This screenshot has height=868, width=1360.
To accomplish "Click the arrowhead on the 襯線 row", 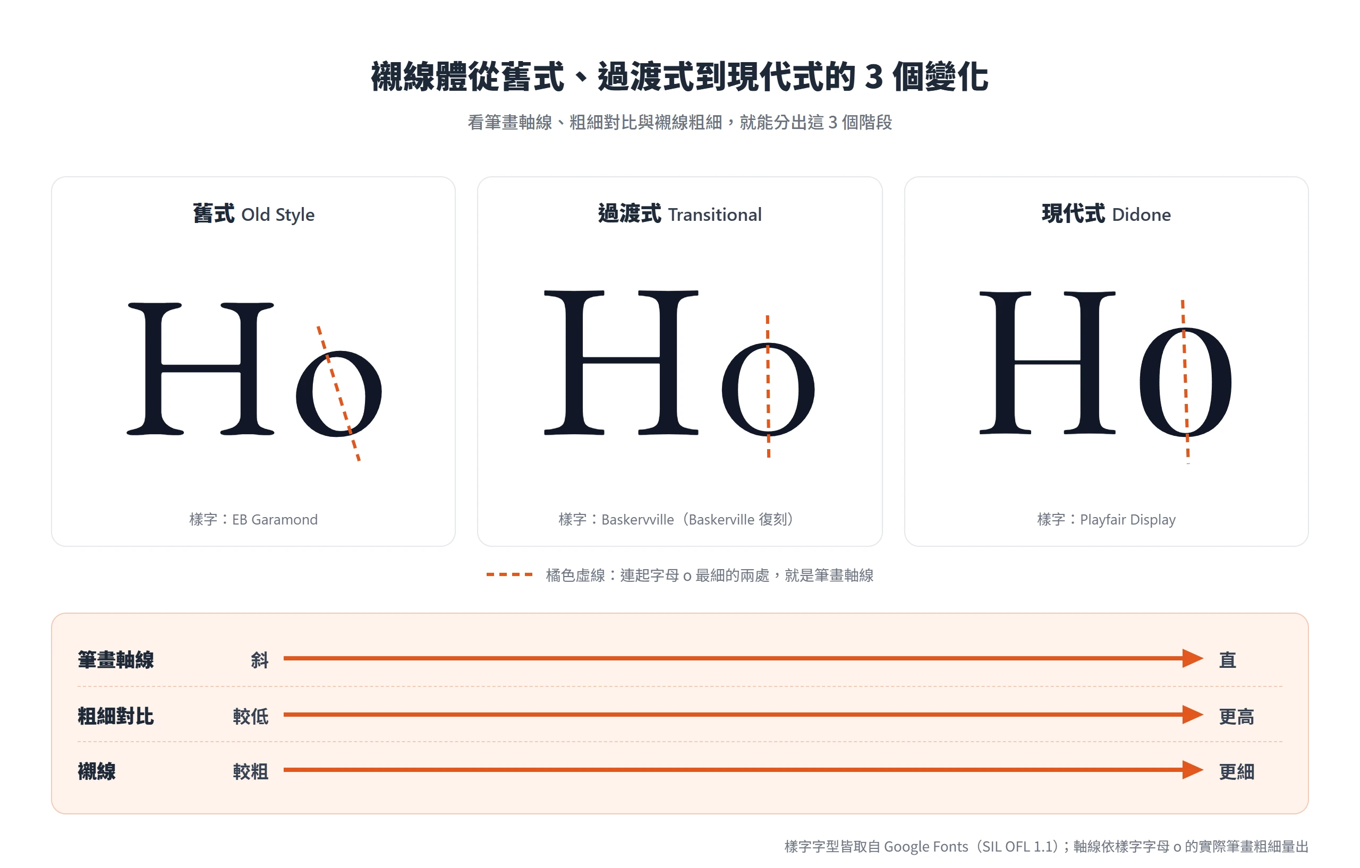I will (1193, 769).
